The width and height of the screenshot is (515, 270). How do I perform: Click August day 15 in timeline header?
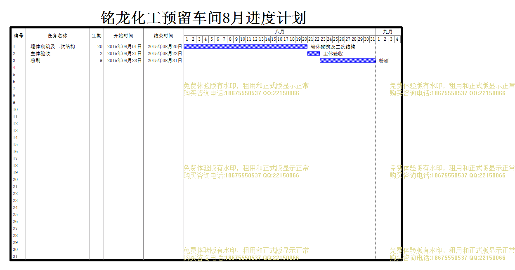pos(274,40)
